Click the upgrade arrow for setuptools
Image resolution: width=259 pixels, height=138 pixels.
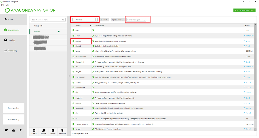point(244,108)
